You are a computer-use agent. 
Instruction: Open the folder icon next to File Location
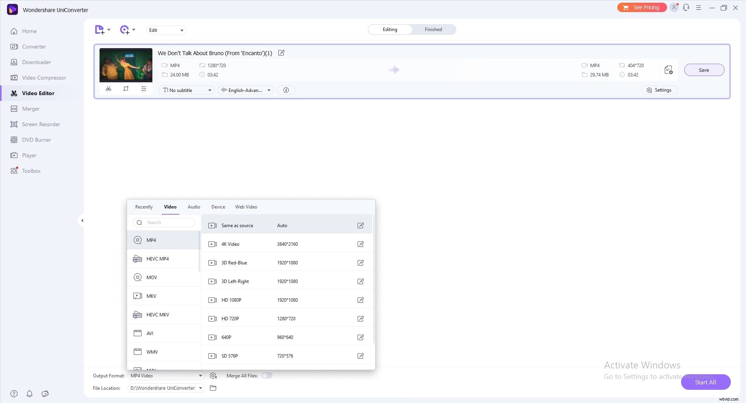tap(213, 388)
